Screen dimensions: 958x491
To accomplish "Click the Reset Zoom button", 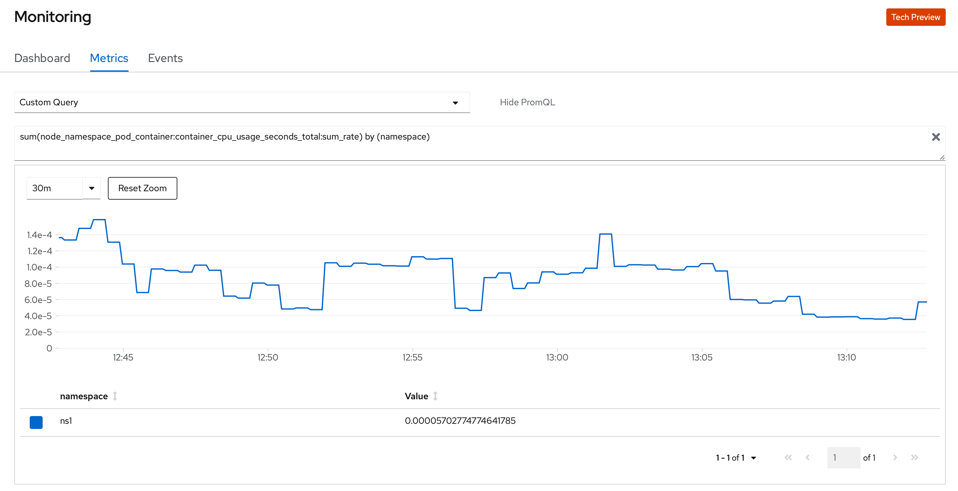I will [x=142, y=188].
